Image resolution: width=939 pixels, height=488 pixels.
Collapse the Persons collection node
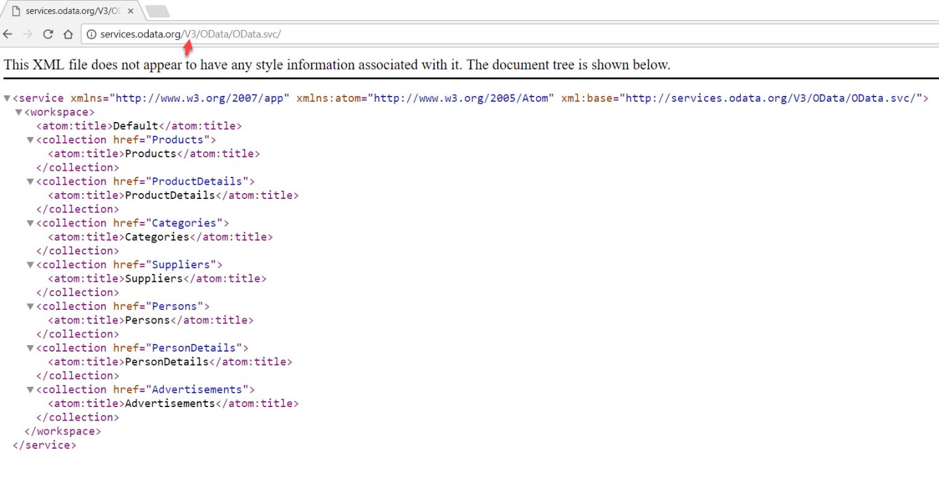[x=30, y=306]
